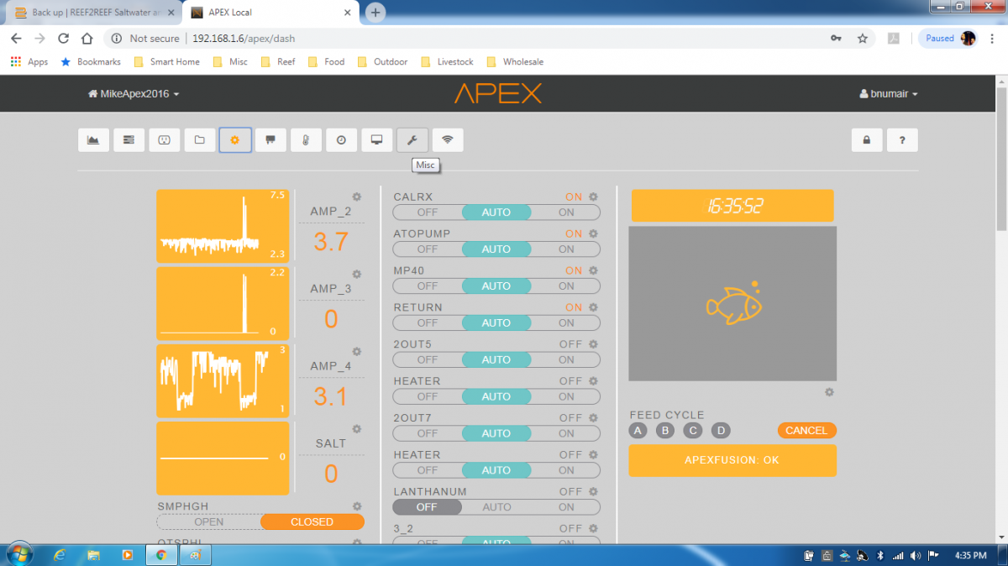This screenshot has width=1008, height=566.
Task: Open the graphs chart icon in toolbar
Action: [93, 140]
